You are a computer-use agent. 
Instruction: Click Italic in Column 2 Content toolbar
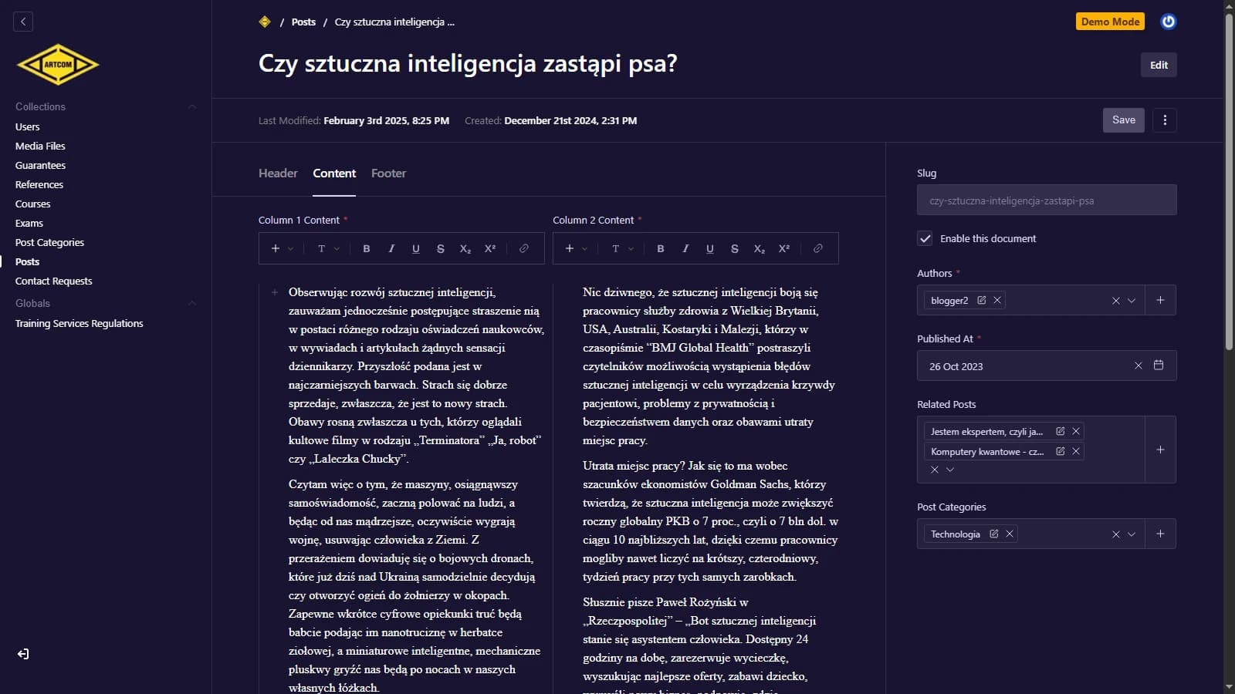point(685,248)
